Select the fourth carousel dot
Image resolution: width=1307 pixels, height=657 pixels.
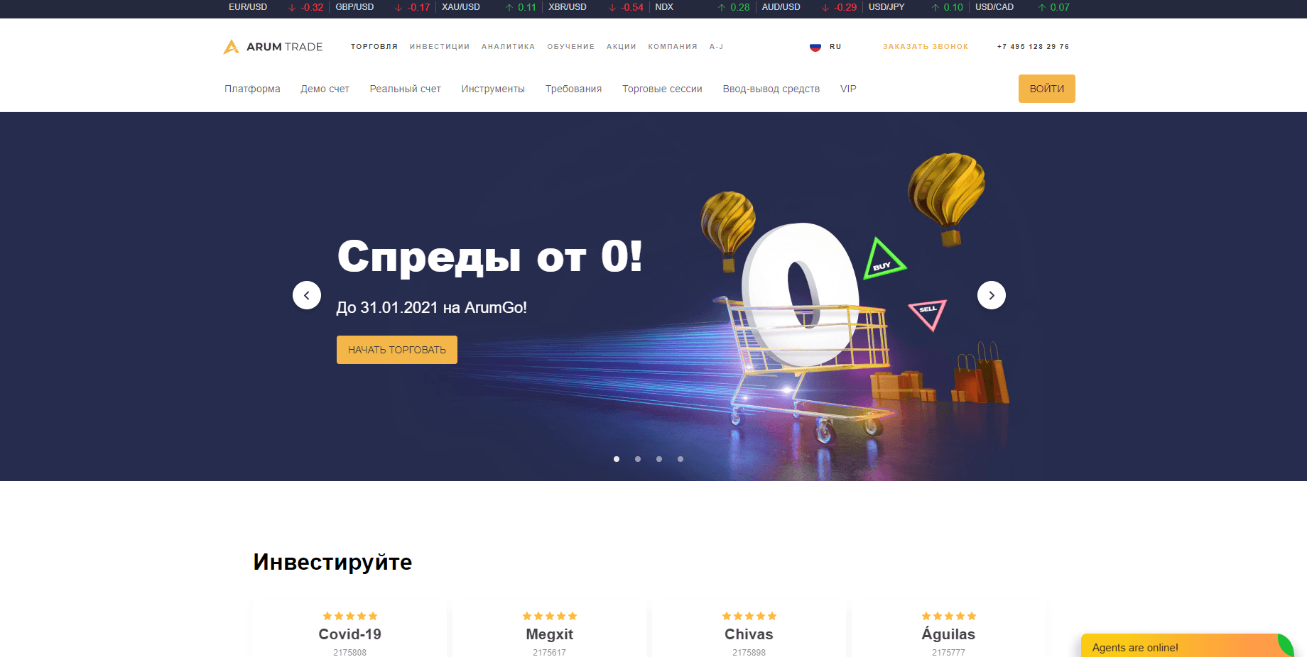click(x=680, y=459)
